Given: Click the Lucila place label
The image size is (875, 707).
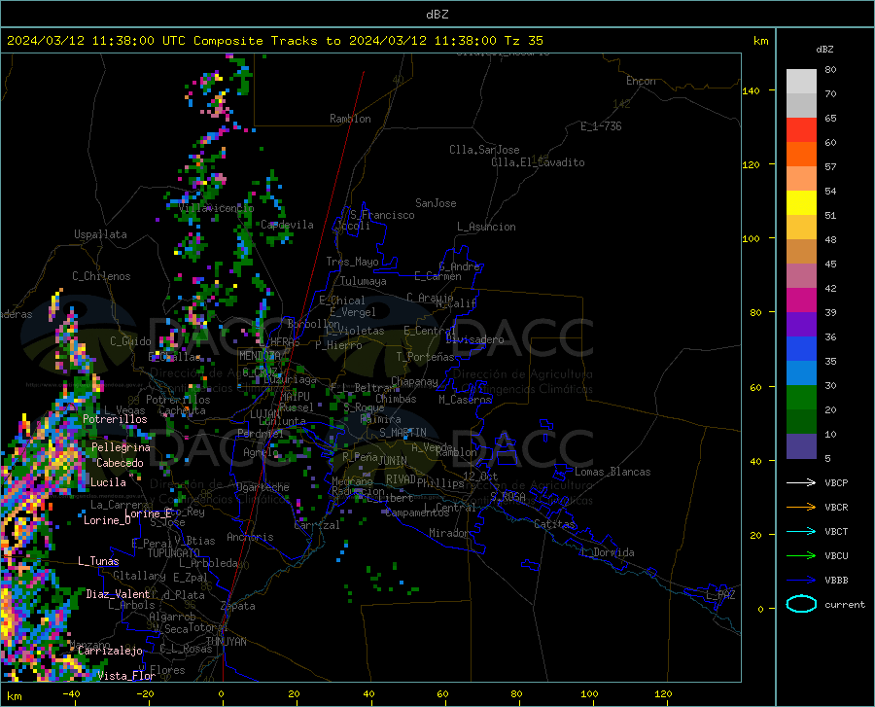Looking at the screenshot, I should [x=108, y=482].
